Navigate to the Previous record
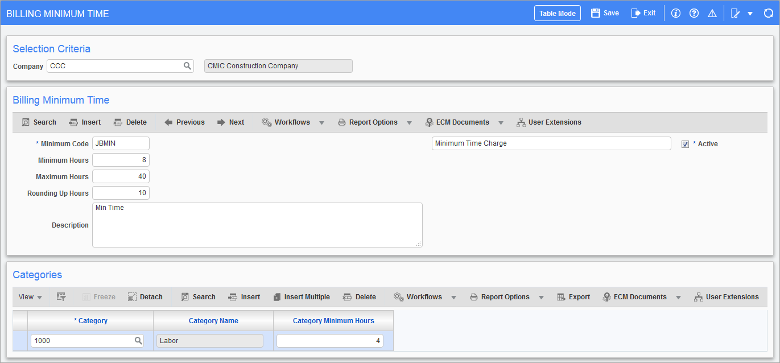Screen dimensions: 780x363 [x=184, y=122]
